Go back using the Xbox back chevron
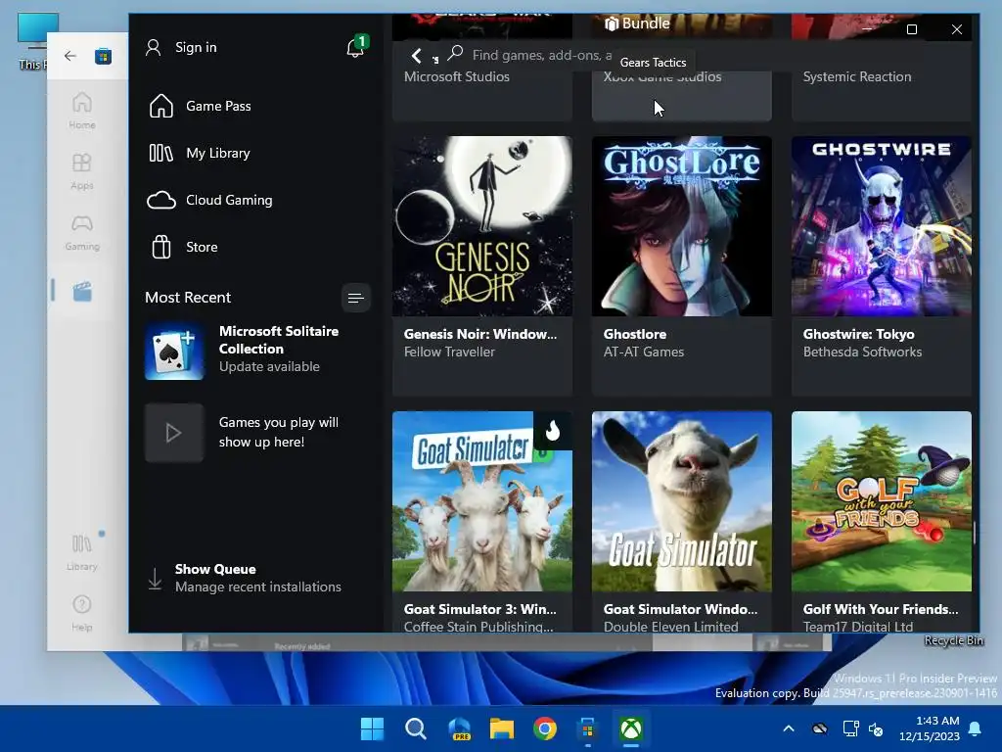 [416, 56]
